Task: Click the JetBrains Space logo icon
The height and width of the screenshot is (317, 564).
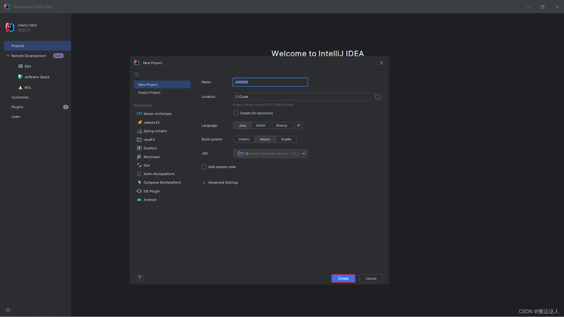Action: (20, 77)
